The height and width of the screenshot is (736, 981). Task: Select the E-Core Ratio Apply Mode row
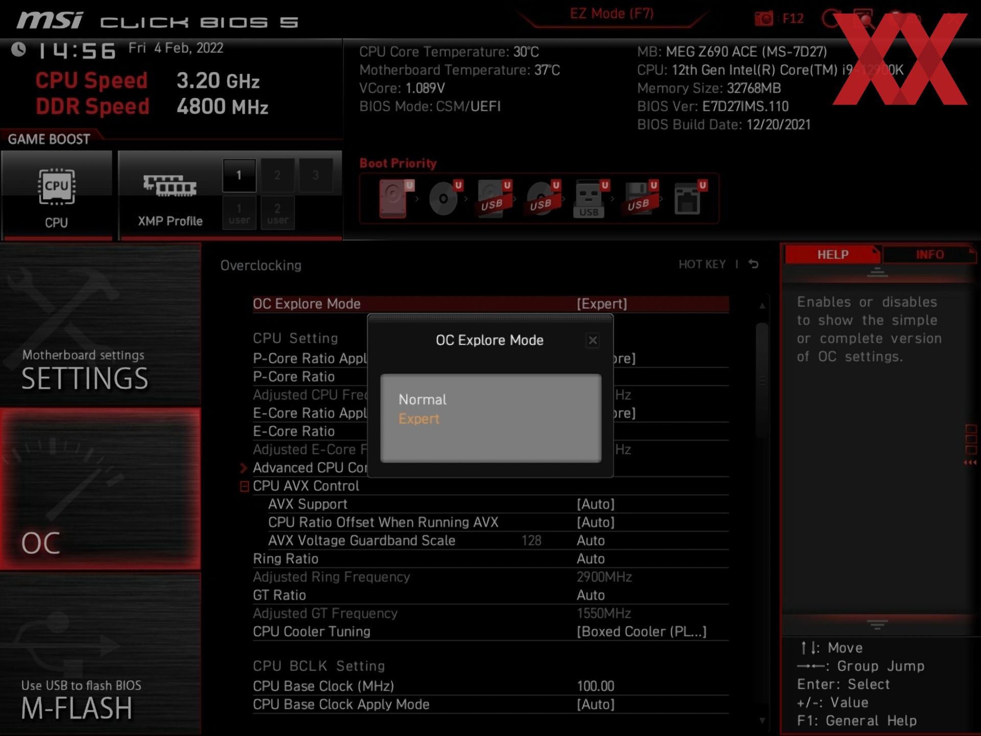[491, 413]
